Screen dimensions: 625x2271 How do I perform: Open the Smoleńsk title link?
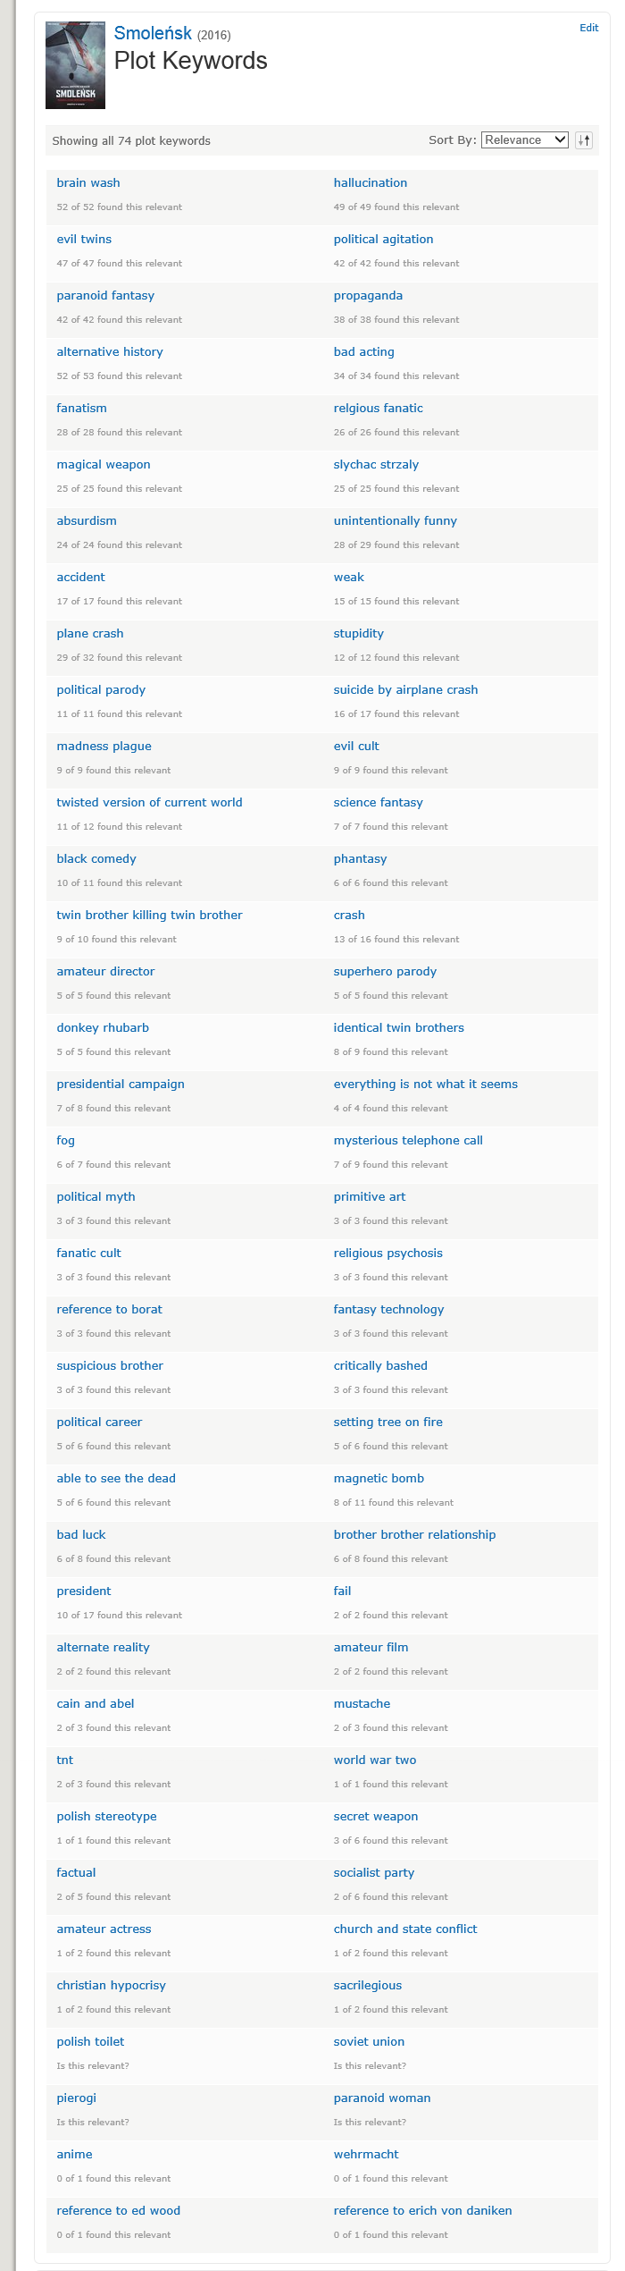coord(153,34)
